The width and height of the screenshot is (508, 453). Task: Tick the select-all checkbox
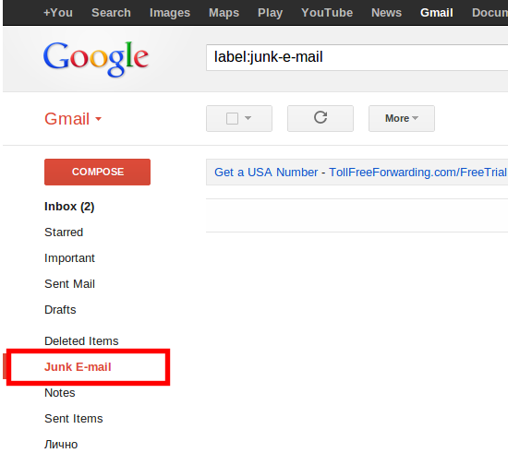pyautogui.click(x=232, y=118)
